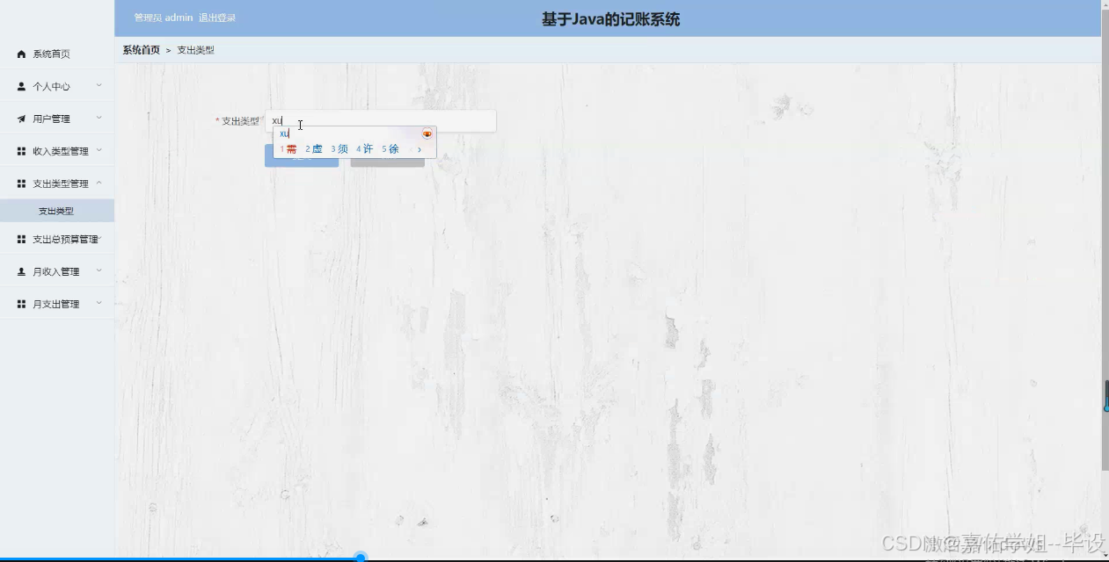1109x562 pixels.
Task: Click the person icon beside 月收入管理
Action: click(20, 271)
